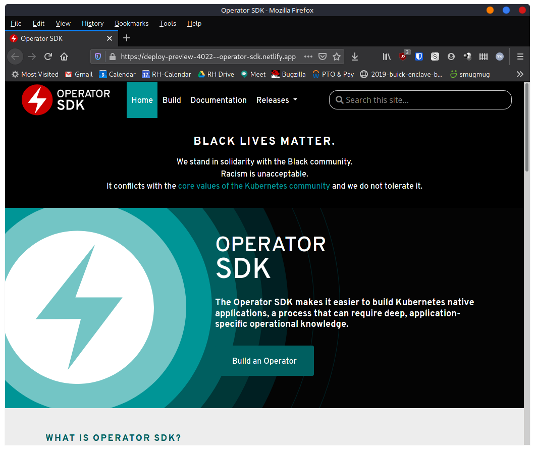Click the spheres extension icon
This screenshot has height=450, width=535.
click(467, 57)
